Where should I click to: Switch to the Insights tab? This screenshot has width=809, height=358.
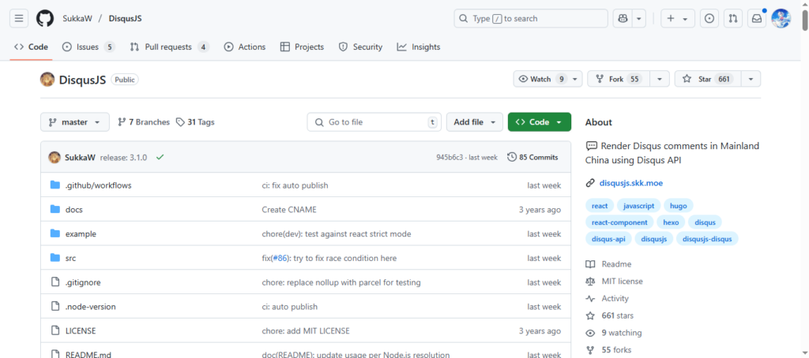click(418, 47)
